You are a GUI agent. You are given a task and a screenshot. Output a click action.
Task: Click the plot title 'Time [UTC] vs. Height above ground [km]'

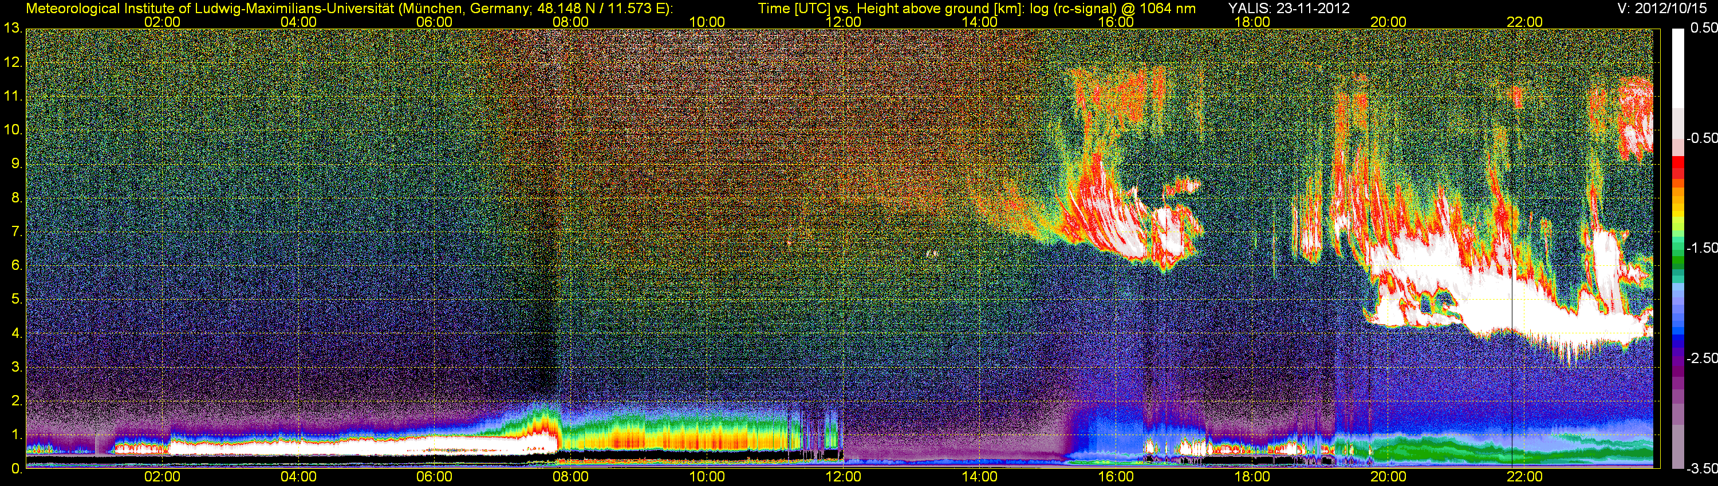click(x=891, y=9)
